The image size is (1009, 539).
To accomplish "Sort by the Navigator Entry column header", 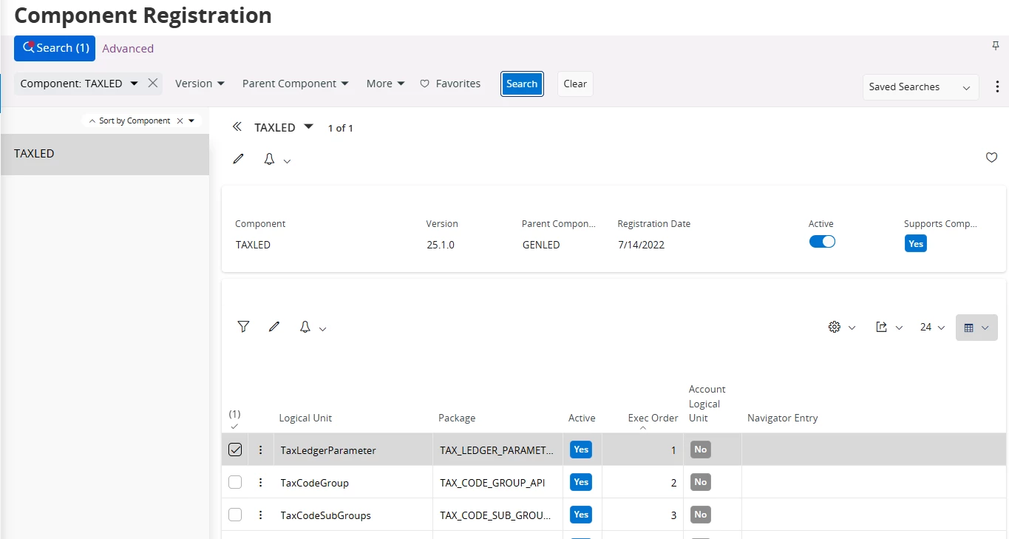I will pyautogui.click(x=782, y=418).
